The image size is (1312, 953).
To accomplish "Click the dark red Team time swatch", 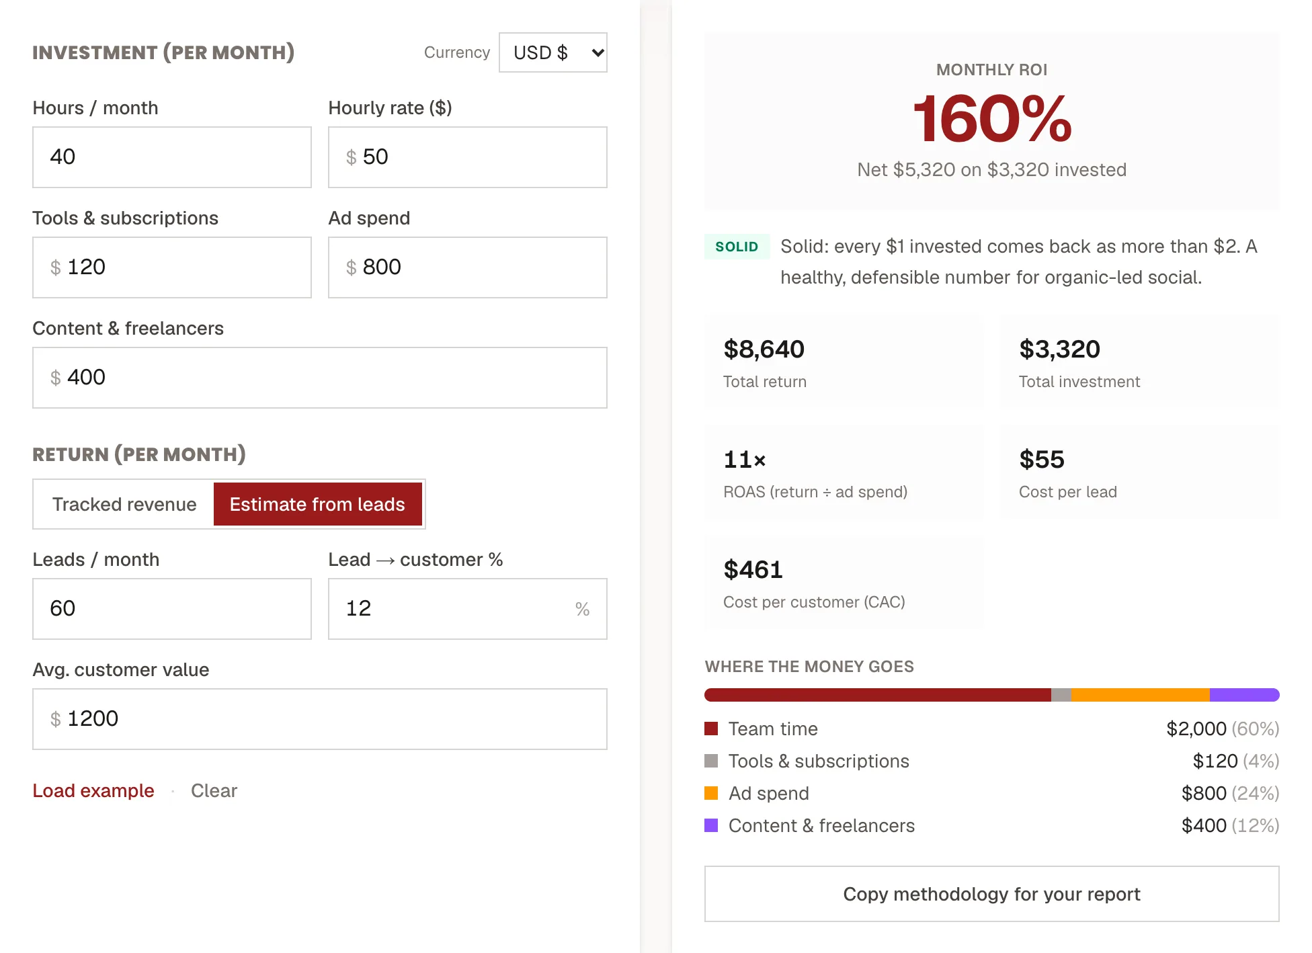I will point(711,729).
